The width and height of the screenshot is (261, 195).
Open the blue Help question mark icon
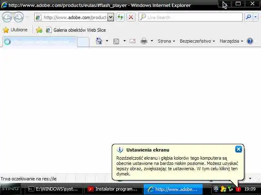coord(250,41)
